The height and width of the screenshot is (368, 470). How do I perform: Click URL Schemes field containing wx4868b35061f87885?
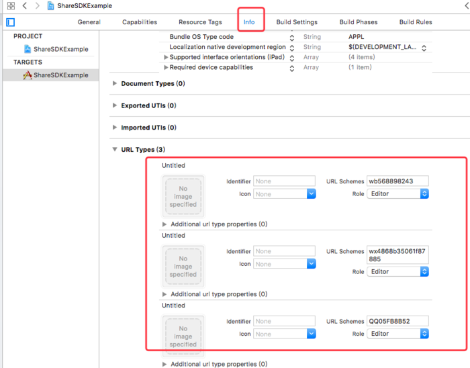click(397, 255)
